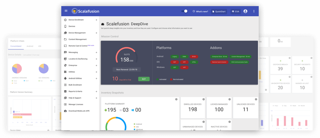
Task: Click the Scalefusion logo
Action: tap(85, 11)
